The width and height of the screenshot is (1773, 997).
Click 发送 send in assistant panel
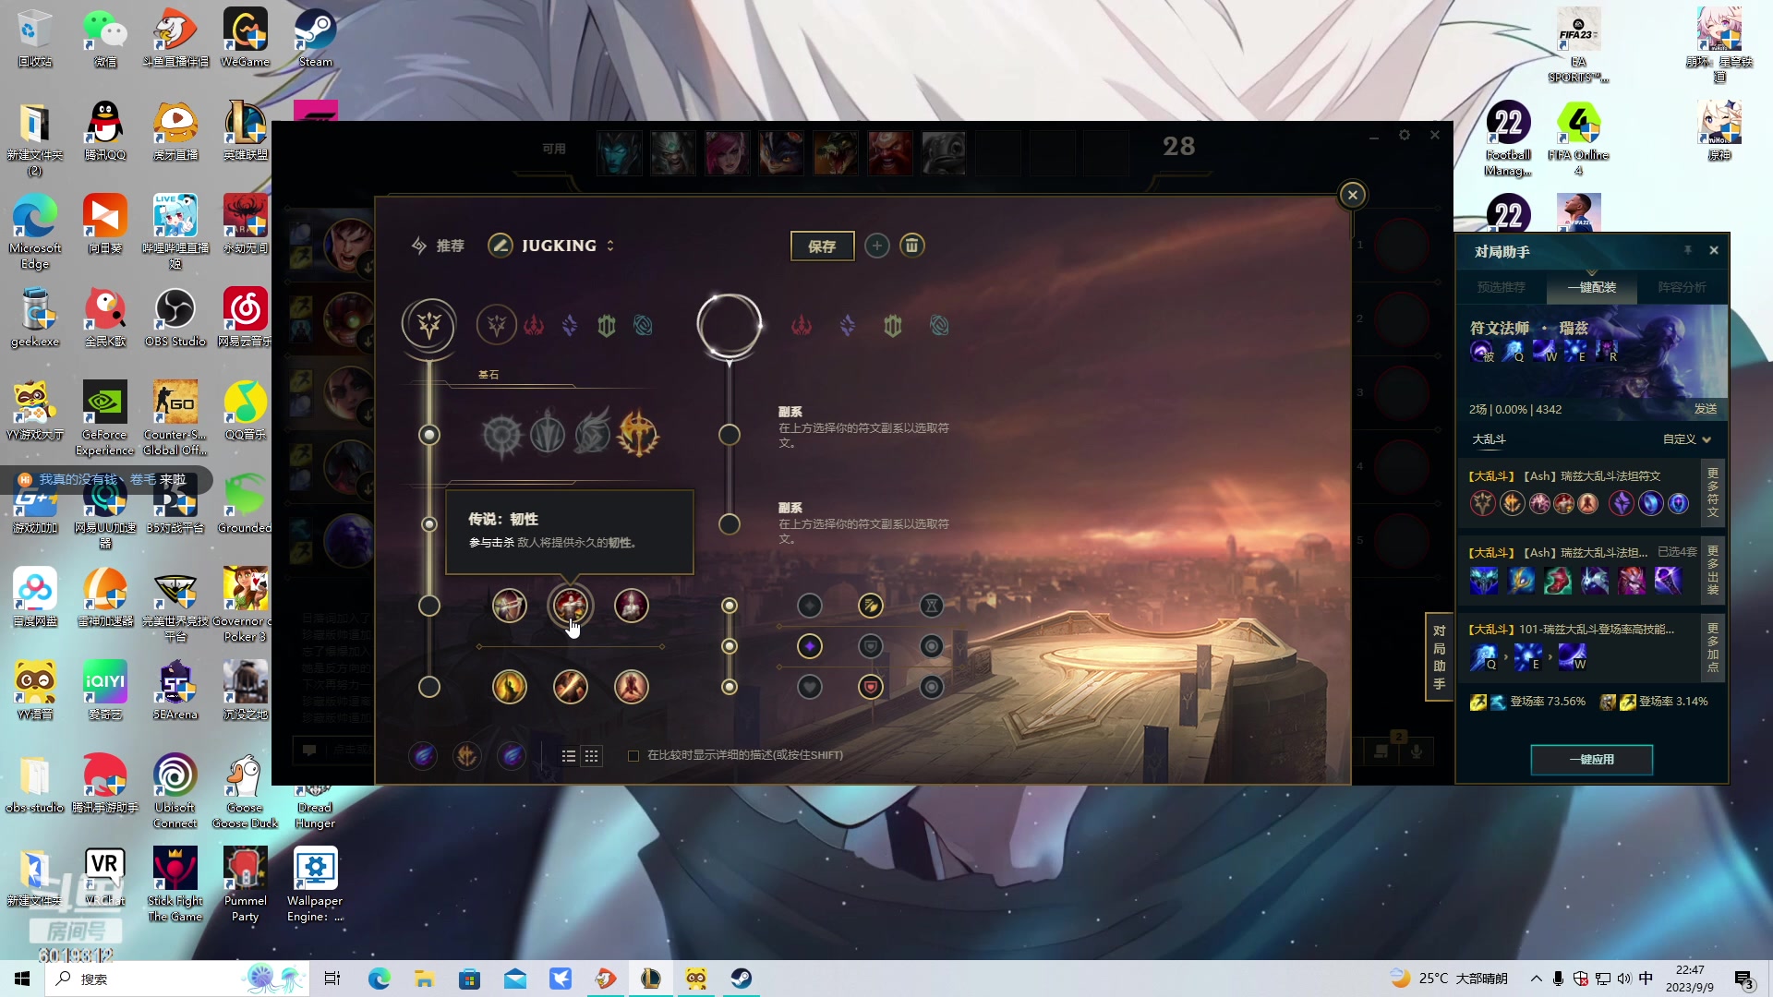coord(1706,409)
